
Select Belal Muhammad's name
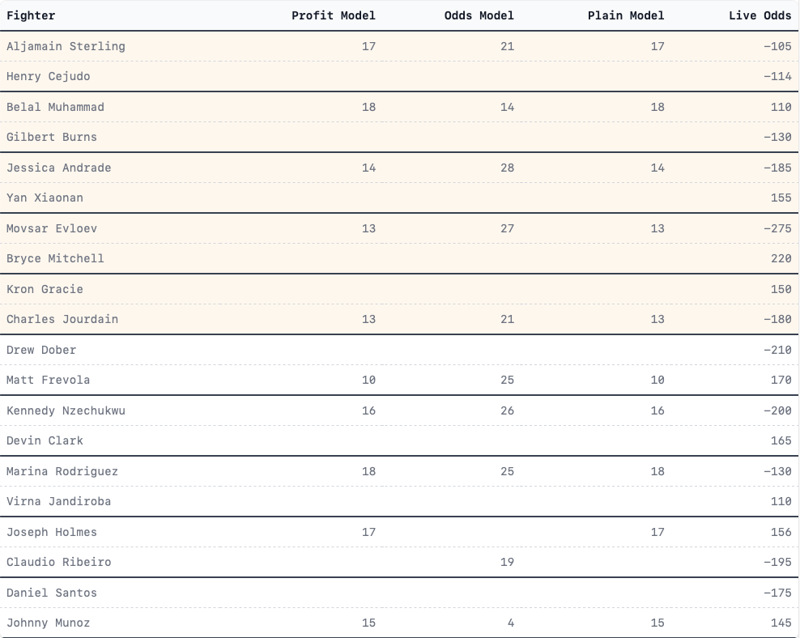coord(55,107)
